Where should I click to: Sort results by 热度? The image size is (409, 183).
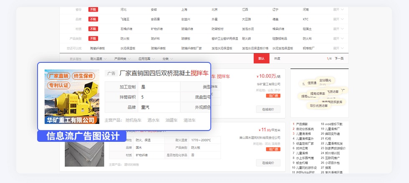tap(277, 59)
